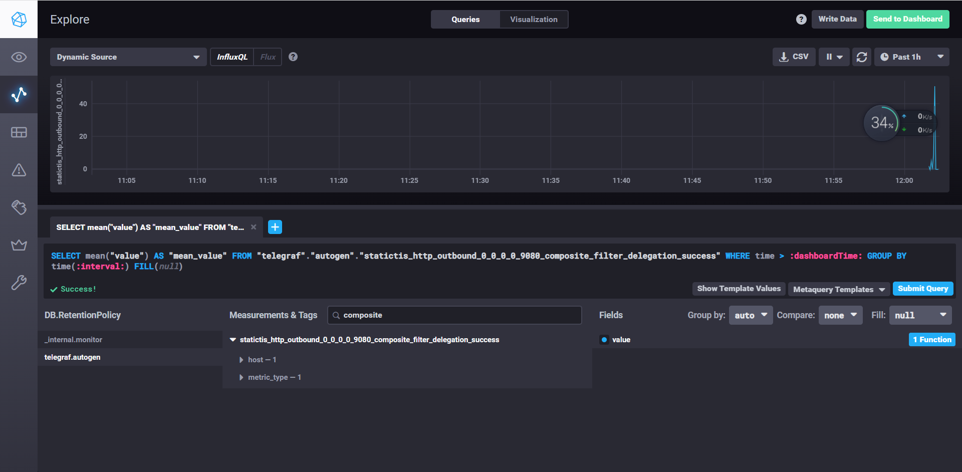Add a new query with plus icon
The width and height of the screenshot is (962, 472).
tap(275, 227)
